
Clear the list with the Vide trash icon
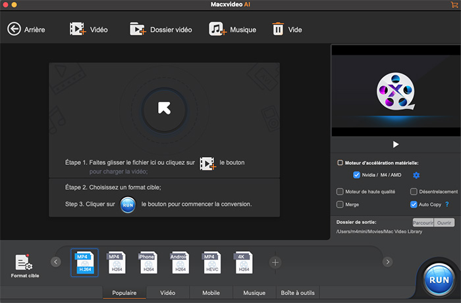pos(278,29)
